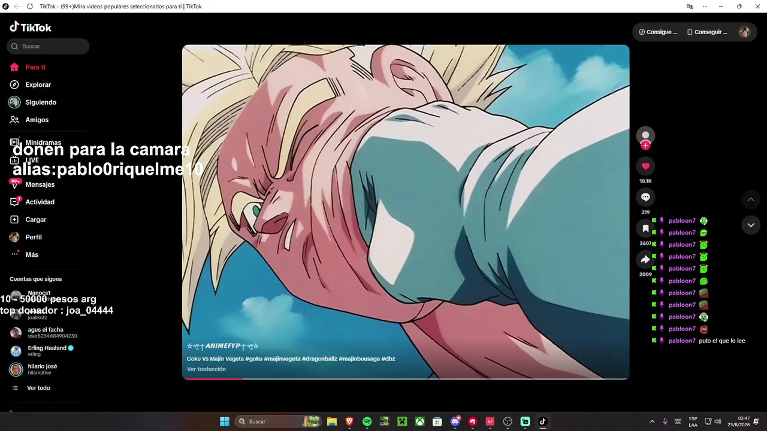767x431 pixels.
Task: Skip to next video with down chevron
Action: 751,225
